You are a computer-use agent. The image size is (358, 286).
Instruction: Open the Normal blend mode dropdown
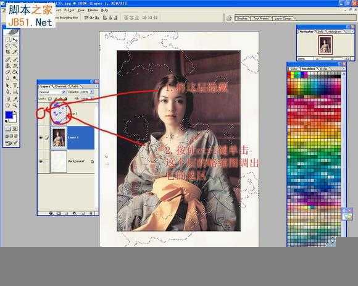52,92
